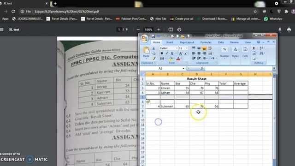The image size is (295, 166).
Task: Open the Font Color dropdown arrow
Action: coord(182,59)
